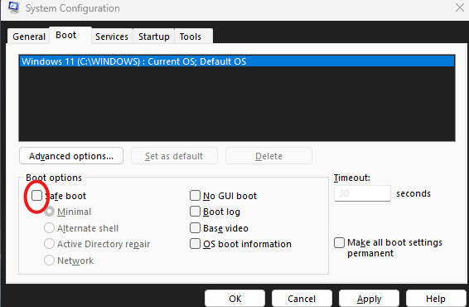The image size is (469, 307).
Task: Choose the Minimal safe boot option
Action: 50,212
